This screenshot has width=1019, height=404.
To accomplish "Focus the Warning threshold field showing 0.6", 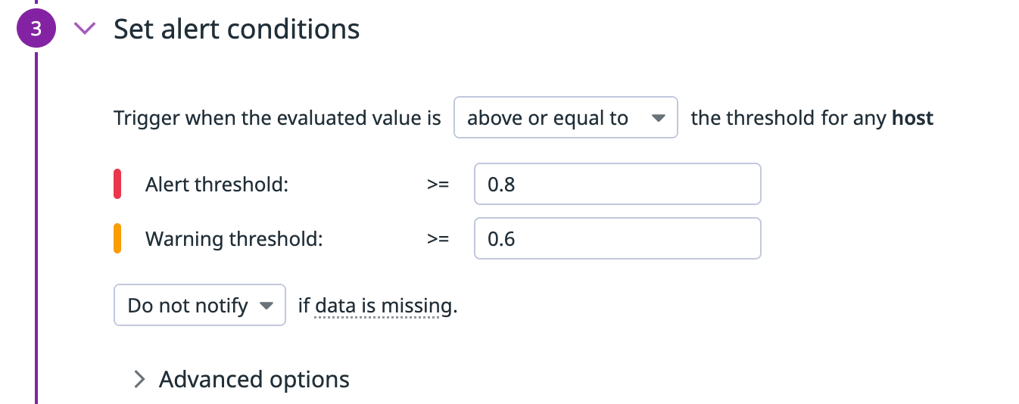I will click(617, 238).
